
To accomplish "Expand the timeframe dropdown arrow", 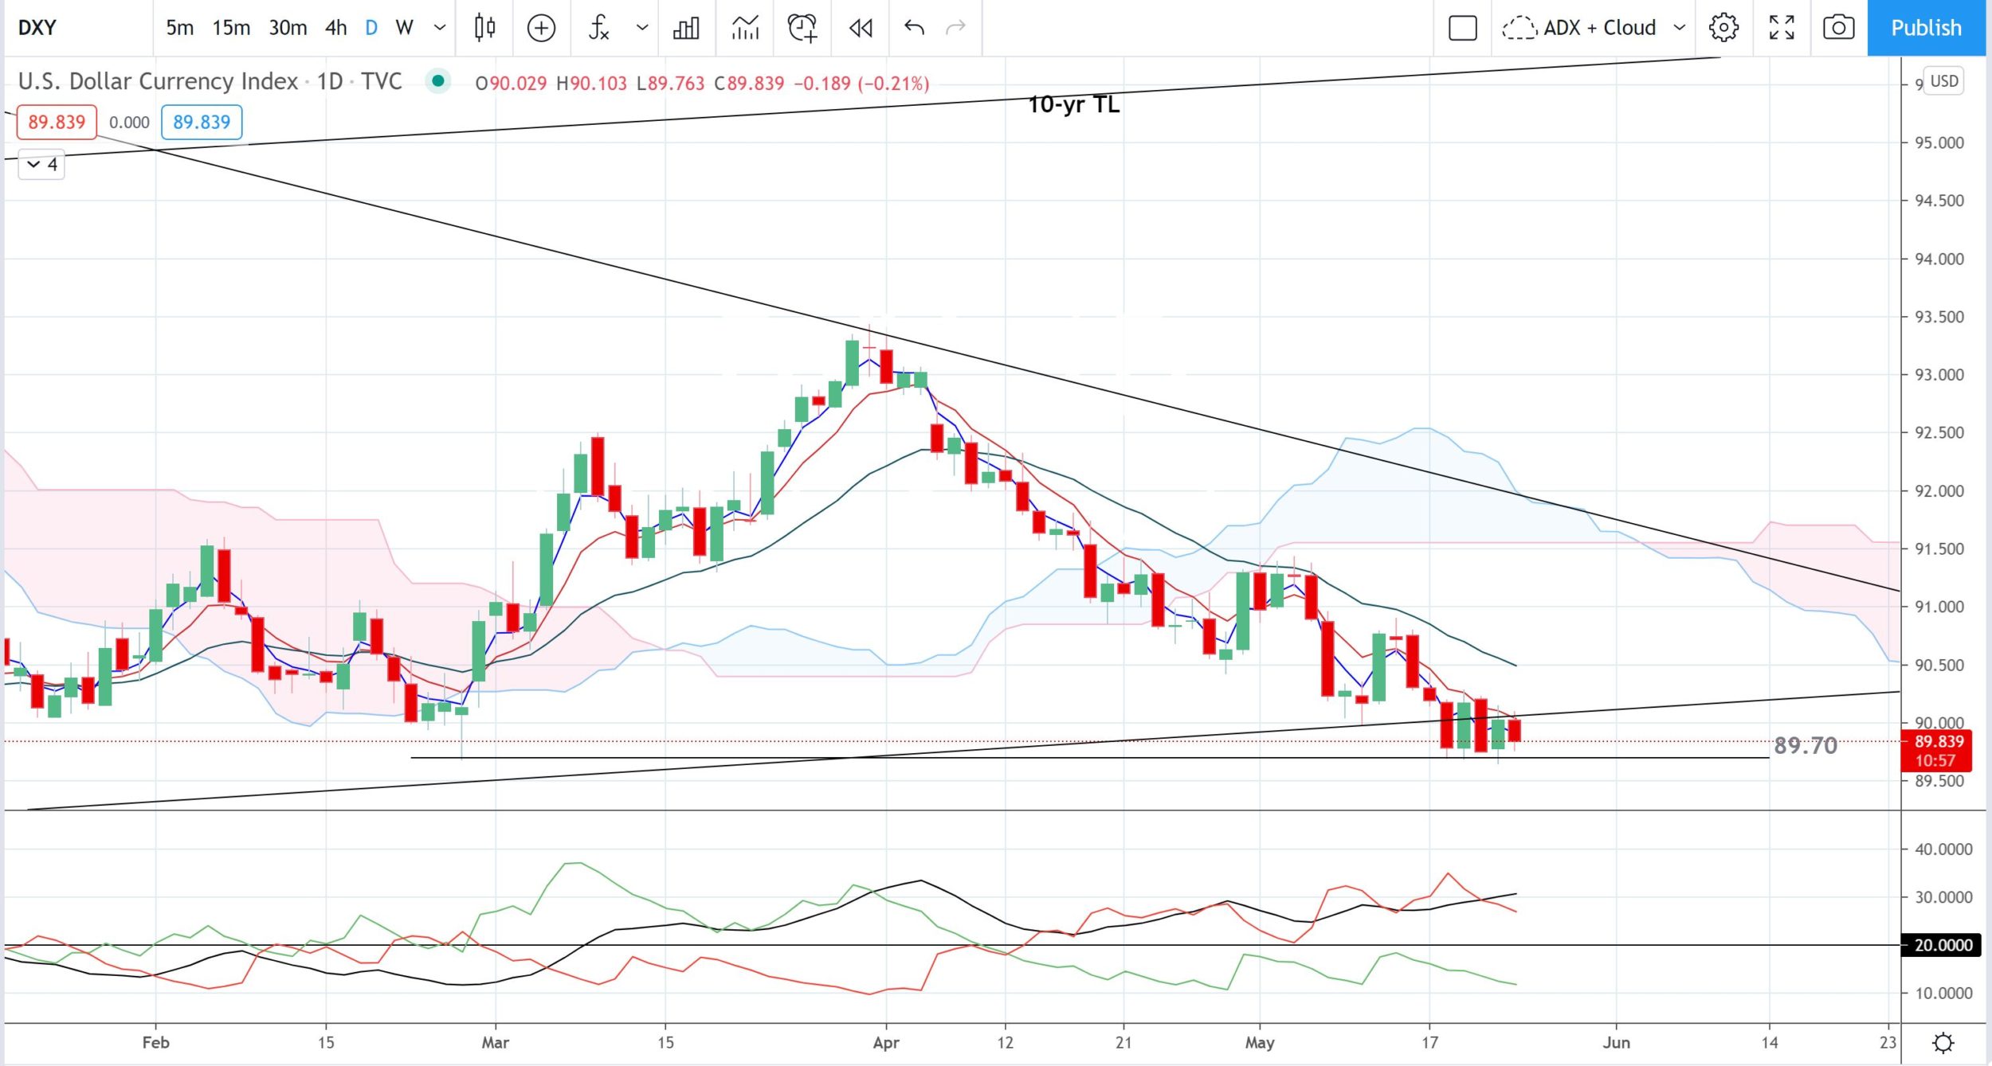I will tap(440, 28).
